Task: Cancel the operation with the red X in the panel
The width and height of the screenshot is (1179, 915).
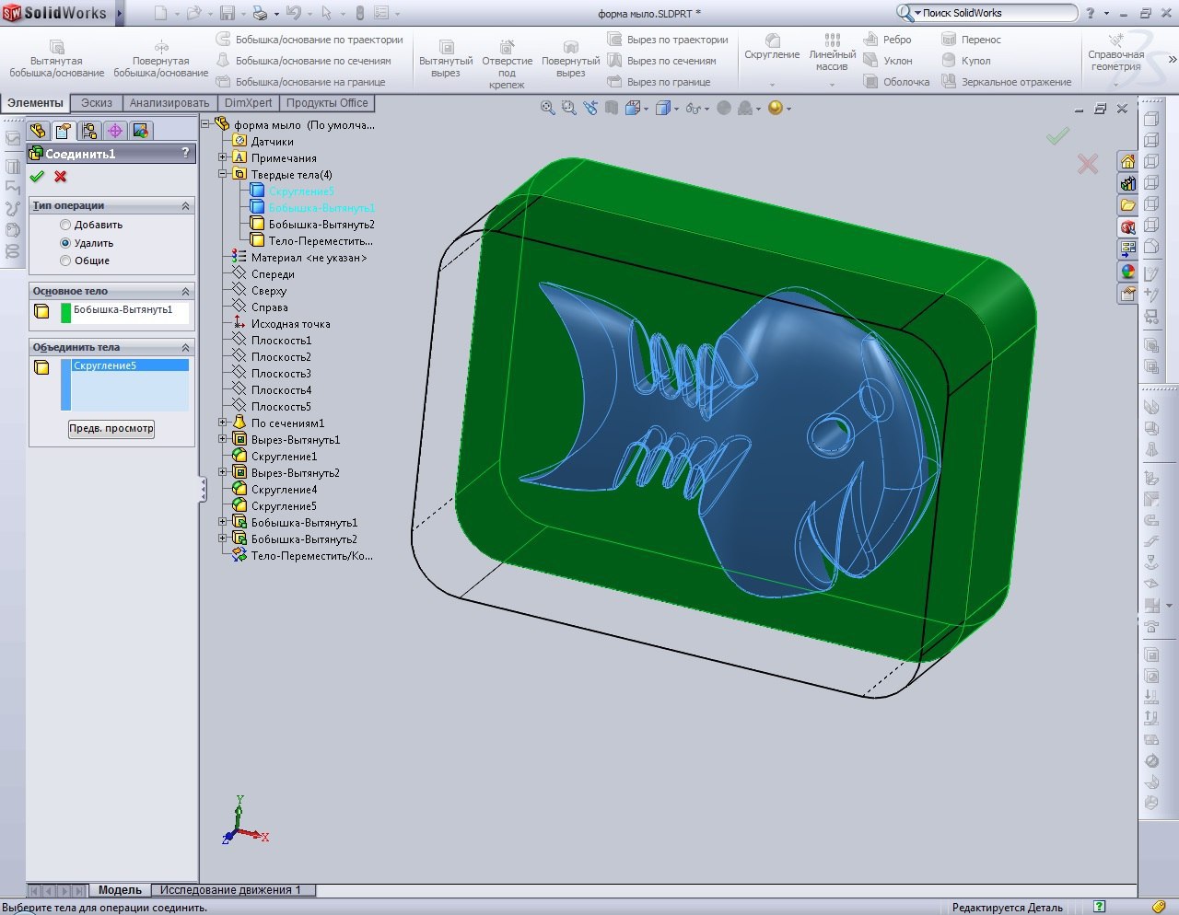Action: [x=61, y=177]
